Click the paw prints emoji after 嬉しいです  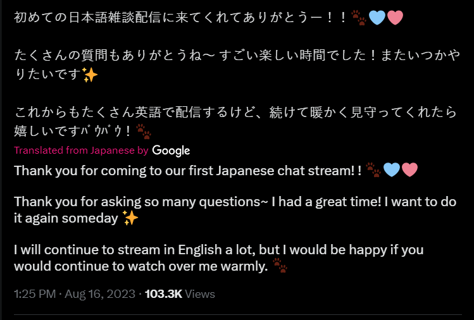coord(144,132)
